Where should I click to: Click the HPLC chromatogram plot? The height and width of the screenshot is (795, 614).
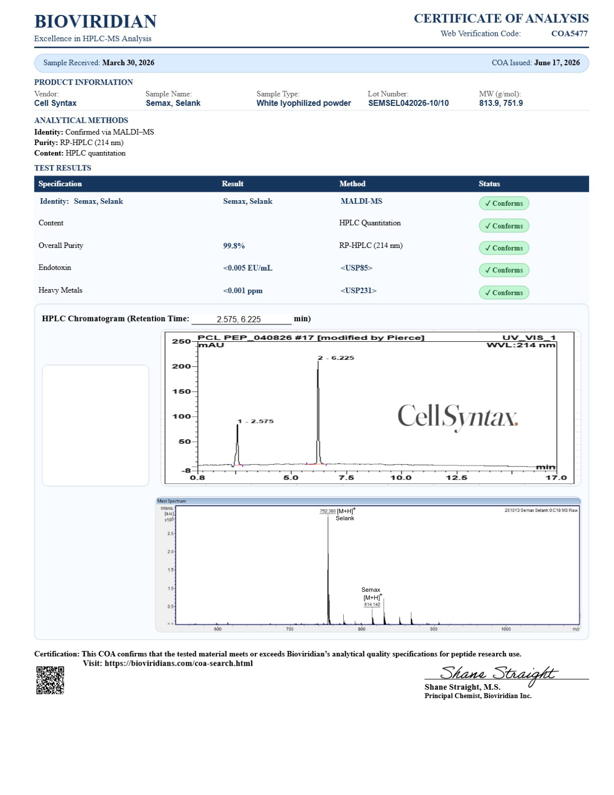(371, 407)
